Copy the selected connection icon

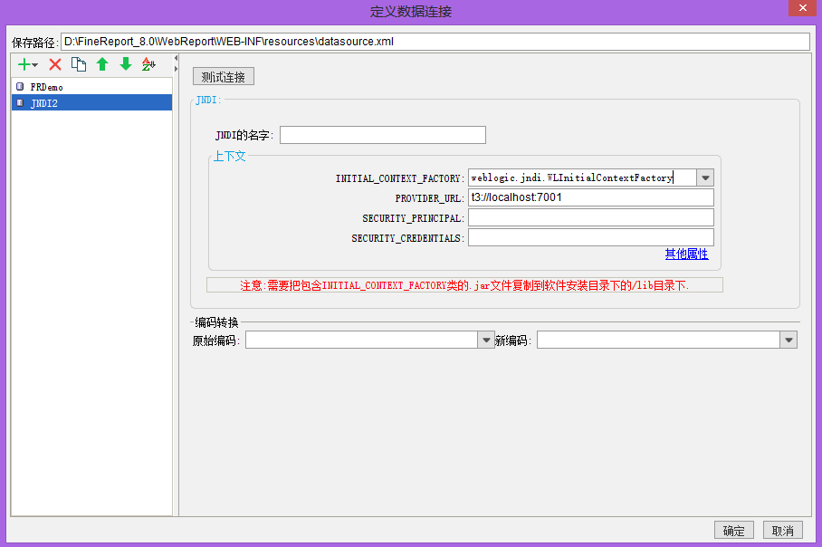point(79,64)
